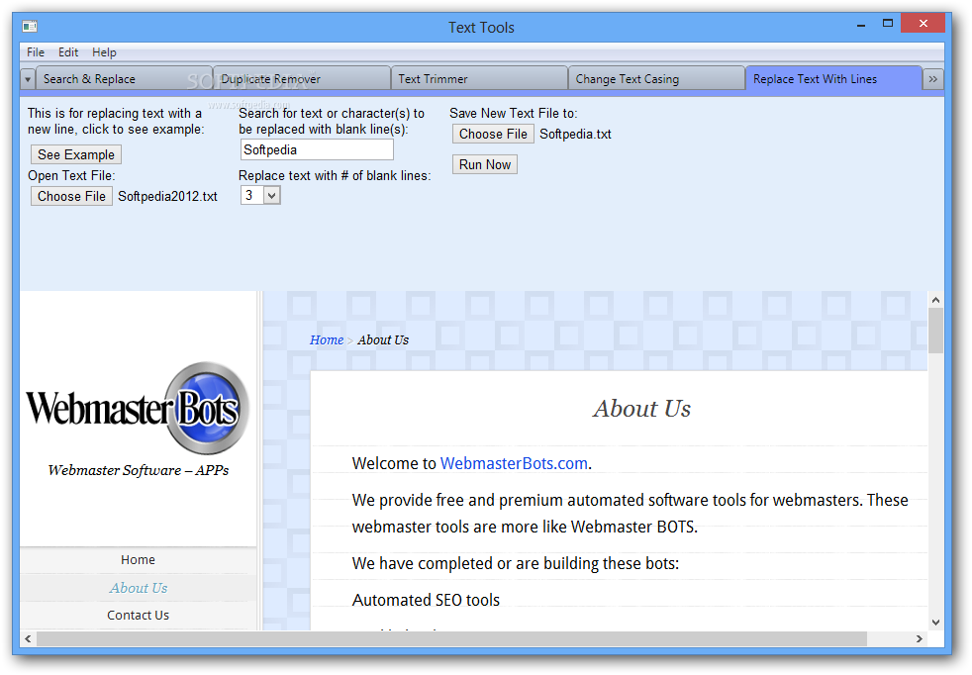This screenshot has width=972, height=675.
Task: Open the Help menu
Action: 104,52
